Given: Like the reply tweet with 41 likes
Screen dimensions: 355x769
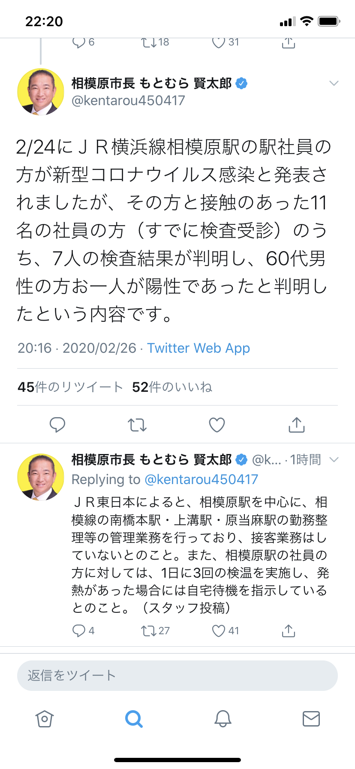Looking at the screenshot, I should 219,630.
